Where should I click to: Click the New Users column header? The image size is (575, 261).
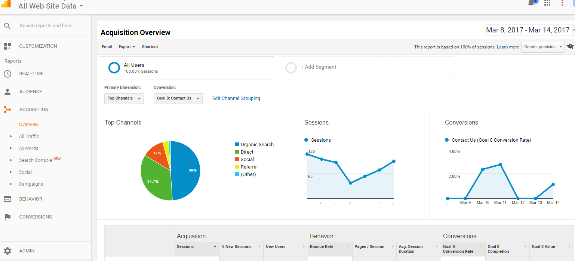click(x=286, y=249)
